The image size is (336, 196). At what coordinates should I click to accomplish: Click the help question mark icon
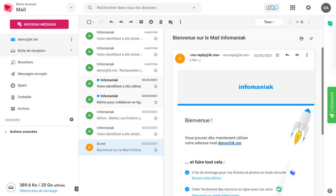tap(330, 191)
